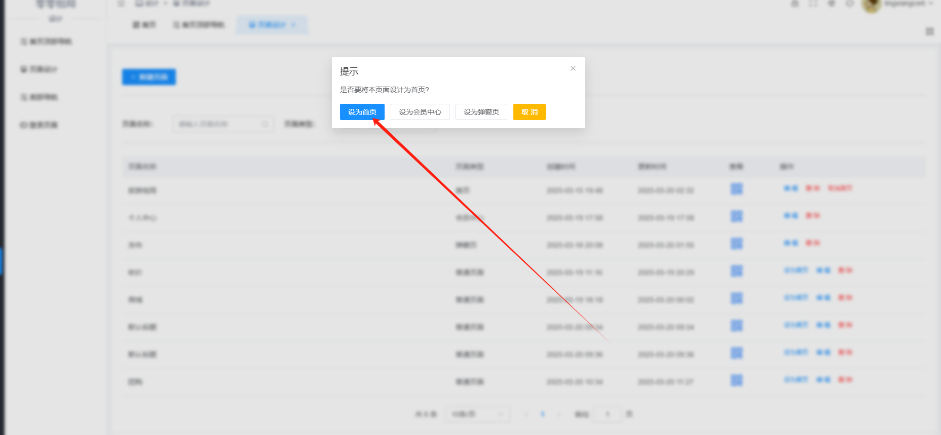The image size is (941, 435).
Task: Click the go-to page number input box
Action: pos(607,414)
